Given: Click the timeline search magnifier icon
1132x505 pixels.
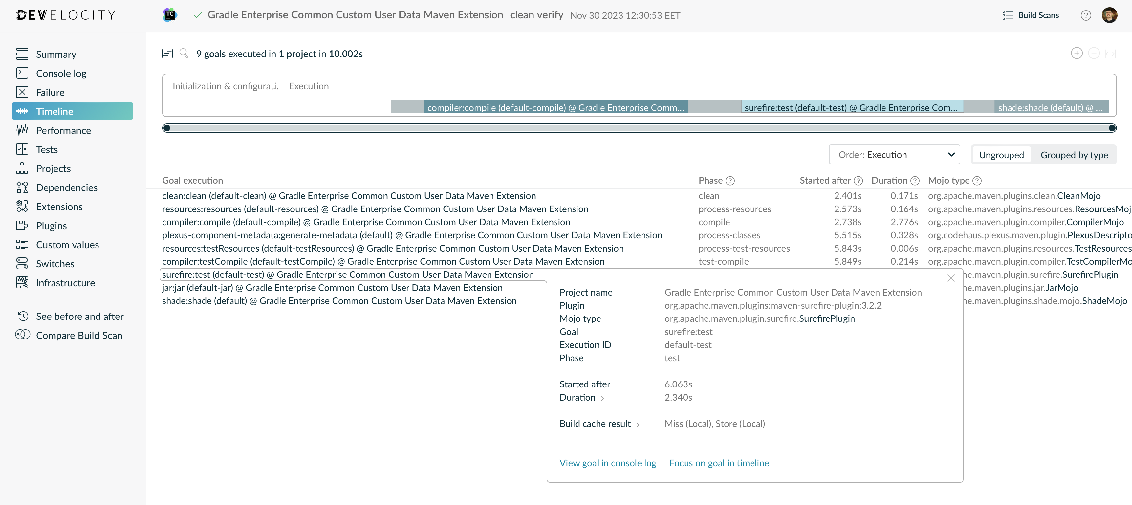Looking at the screenshot, I should tap(184, 53).
